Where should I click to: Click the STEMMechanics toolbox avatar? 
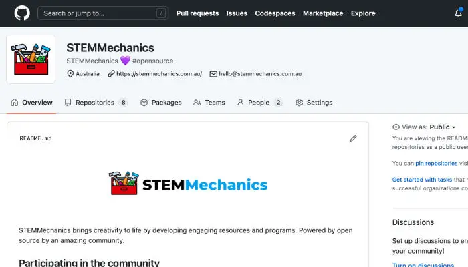coord(31,59)
